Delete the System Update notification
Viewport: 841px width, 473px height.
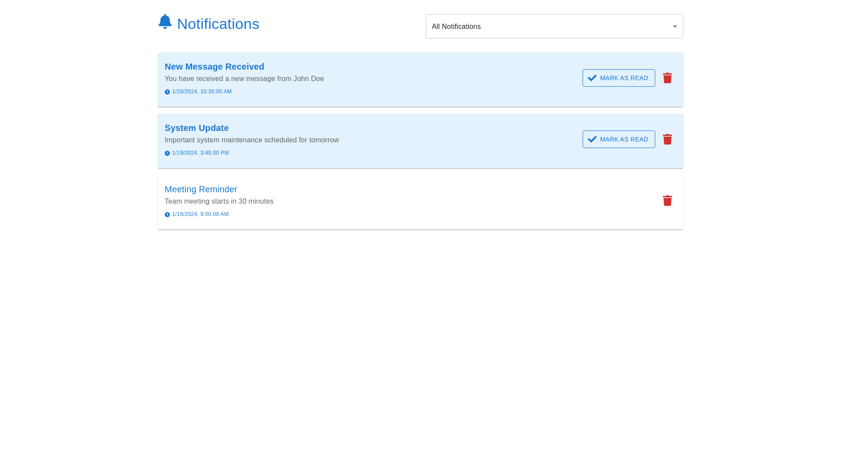(x=667, y=139)
